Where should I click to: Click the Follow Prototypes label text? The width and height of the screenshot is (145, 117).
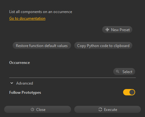[x=25, y=93]
